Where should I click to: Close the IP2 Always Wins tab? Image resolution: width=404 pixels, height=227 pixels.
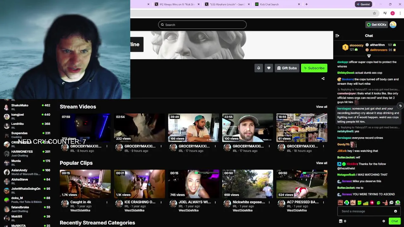[199, 4]
